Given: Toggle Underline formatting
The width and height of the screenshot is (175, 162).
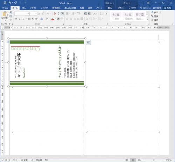Looking at the screenshot, I should 23,19.
